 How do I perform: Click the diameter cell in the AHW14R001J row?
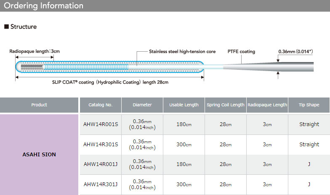[x=142, y=164]
